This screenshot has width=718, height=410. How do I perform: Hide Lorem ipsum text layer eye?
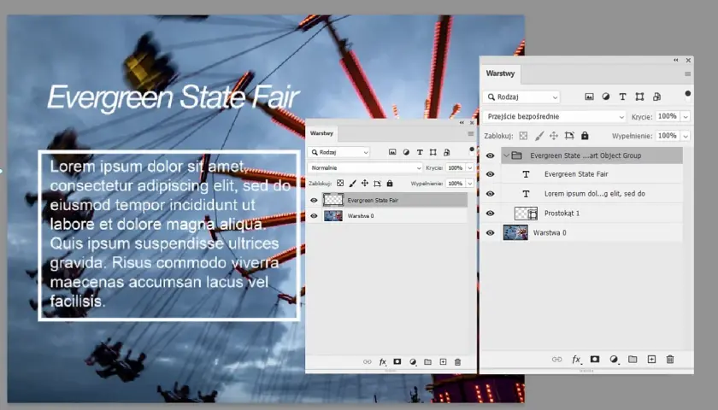point(490,194)
